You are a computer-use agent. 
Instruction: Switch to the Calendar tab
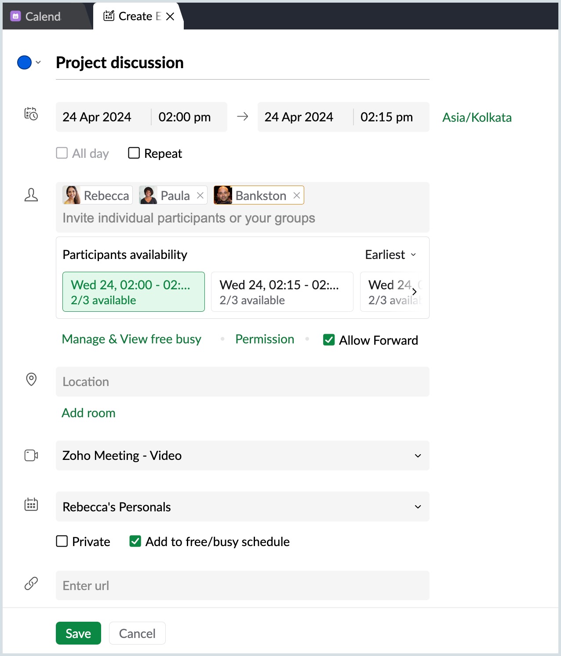point(42,16)
